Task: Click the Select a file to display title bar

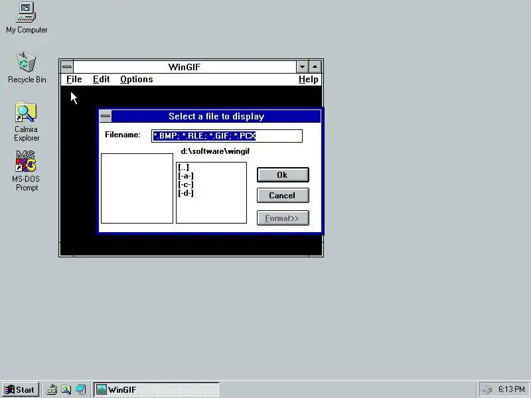Action: (x=216, y=116)
